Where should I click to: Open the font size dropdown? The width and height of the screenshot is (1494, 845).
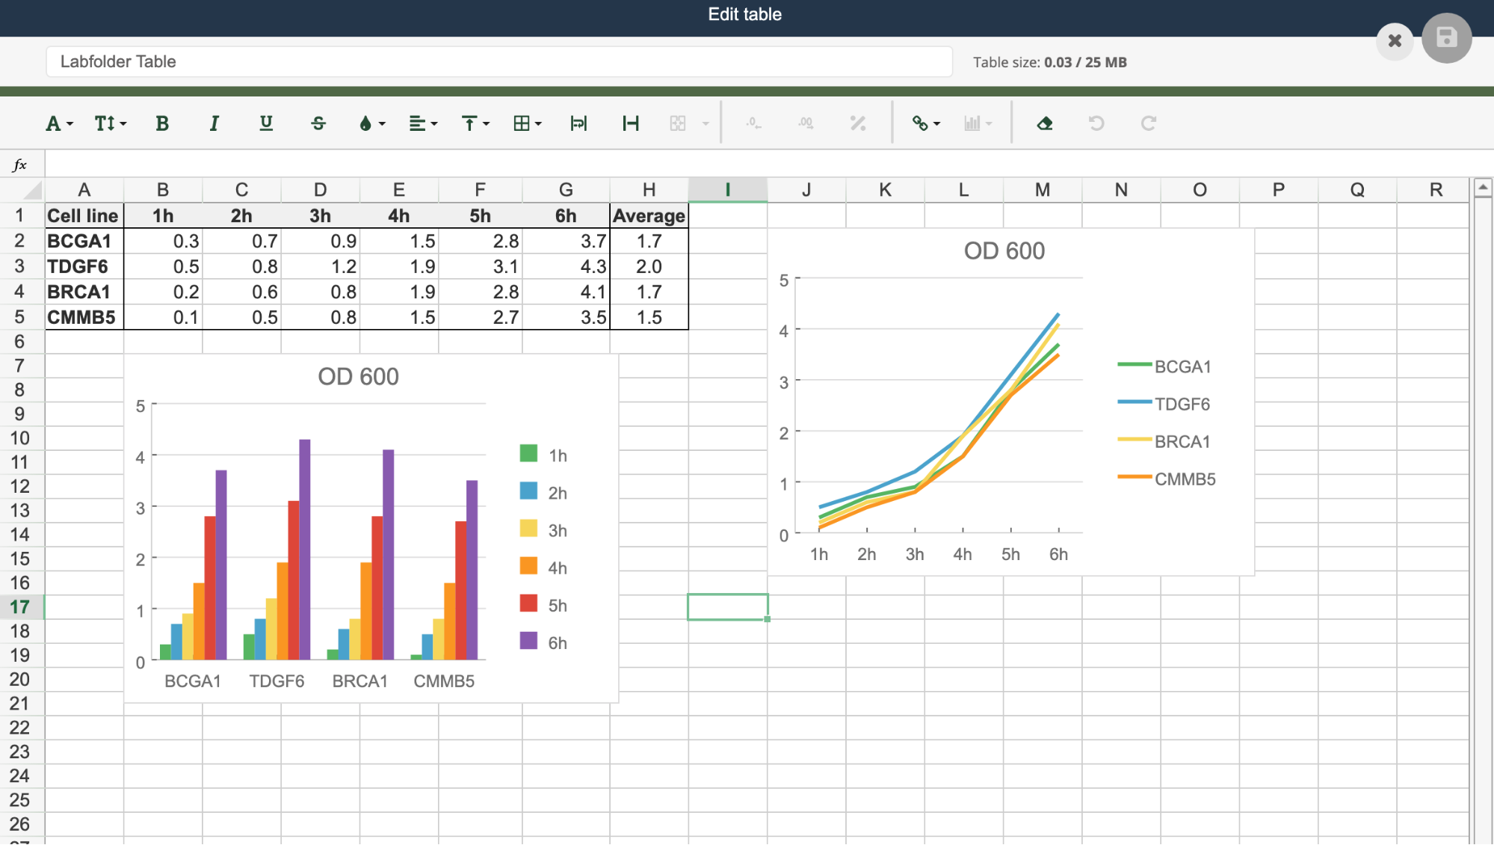coord(110,123)
